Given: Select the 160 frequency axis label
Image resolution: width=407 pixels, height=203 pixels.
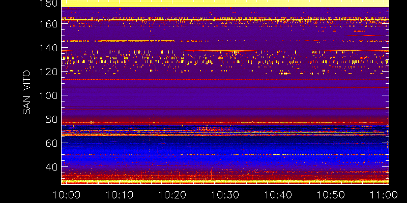Looking at the screenshot, I should 48,24.
